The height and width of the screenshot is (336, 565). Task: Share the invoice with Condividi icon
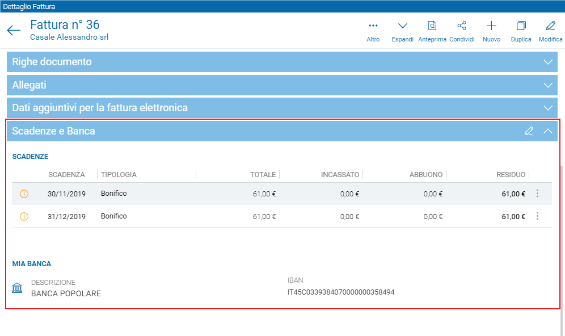(x=462, y=26)
